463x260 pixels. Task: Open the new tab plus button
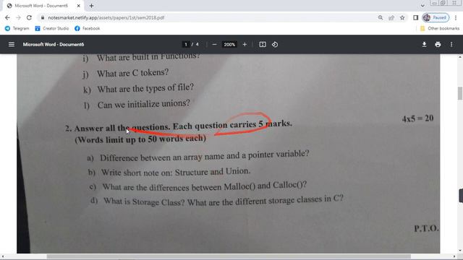click(x=92, y=6)
